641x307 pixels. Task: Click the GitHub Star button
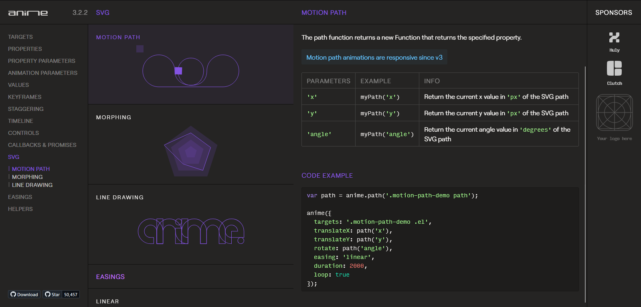pos(52,294)
